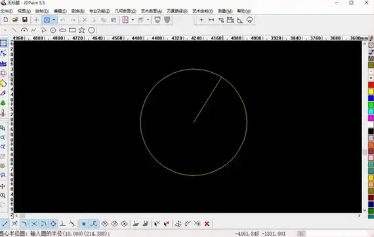Select the polyline drawing tool
The width and height of the screenshot is (374, 237).
click(x=43, y=30)
